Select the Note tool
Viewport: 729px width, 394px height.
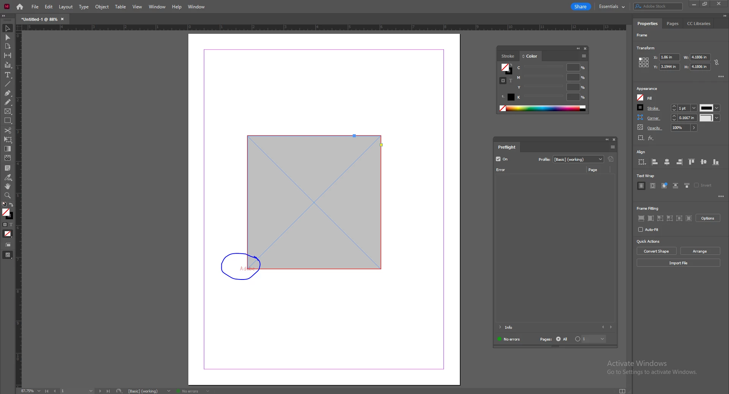click(8, 168)
